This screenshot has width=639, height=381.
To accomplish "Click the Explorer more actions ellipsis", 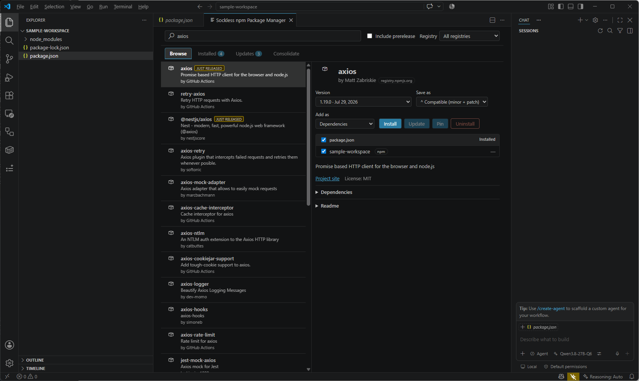I will 144,20.
